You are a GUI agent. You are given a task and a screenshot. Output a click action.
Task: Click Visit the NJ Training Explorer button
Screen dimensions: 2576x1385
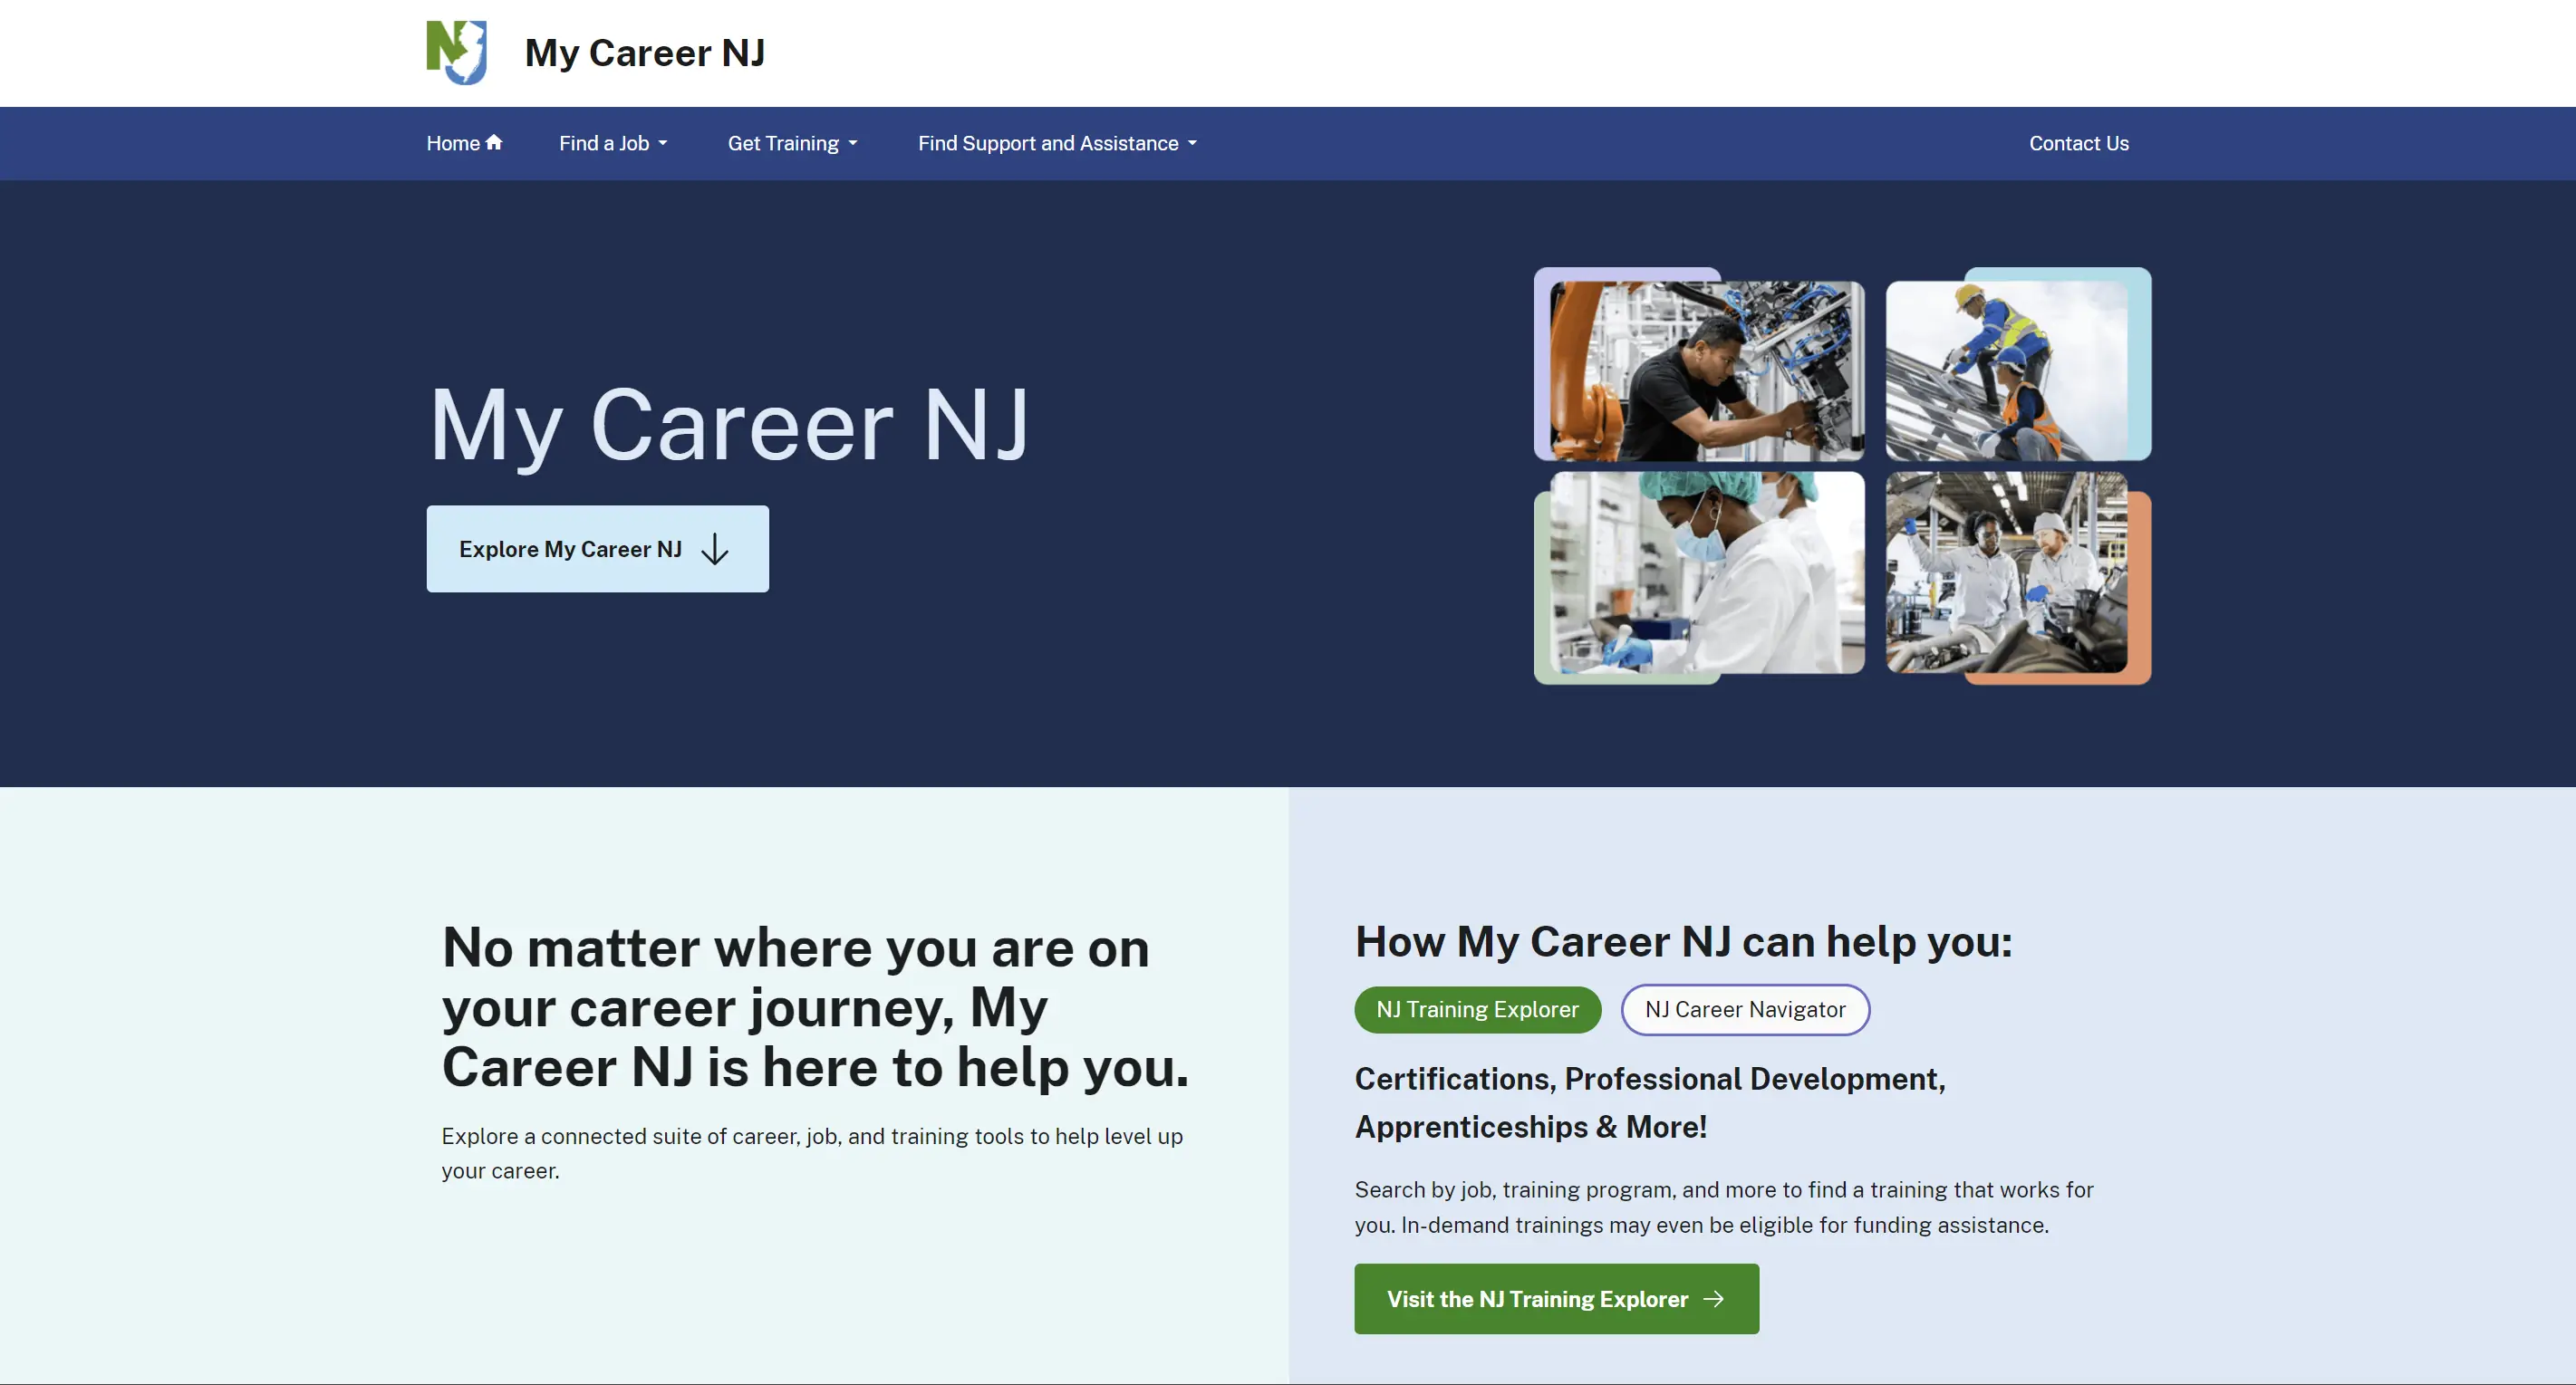point(1556,1298)
